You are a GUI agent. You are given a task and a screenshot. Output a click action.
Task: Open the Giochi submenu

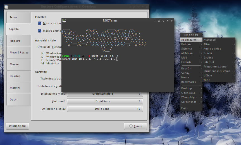pyautogui.click(x=219, y=53)
